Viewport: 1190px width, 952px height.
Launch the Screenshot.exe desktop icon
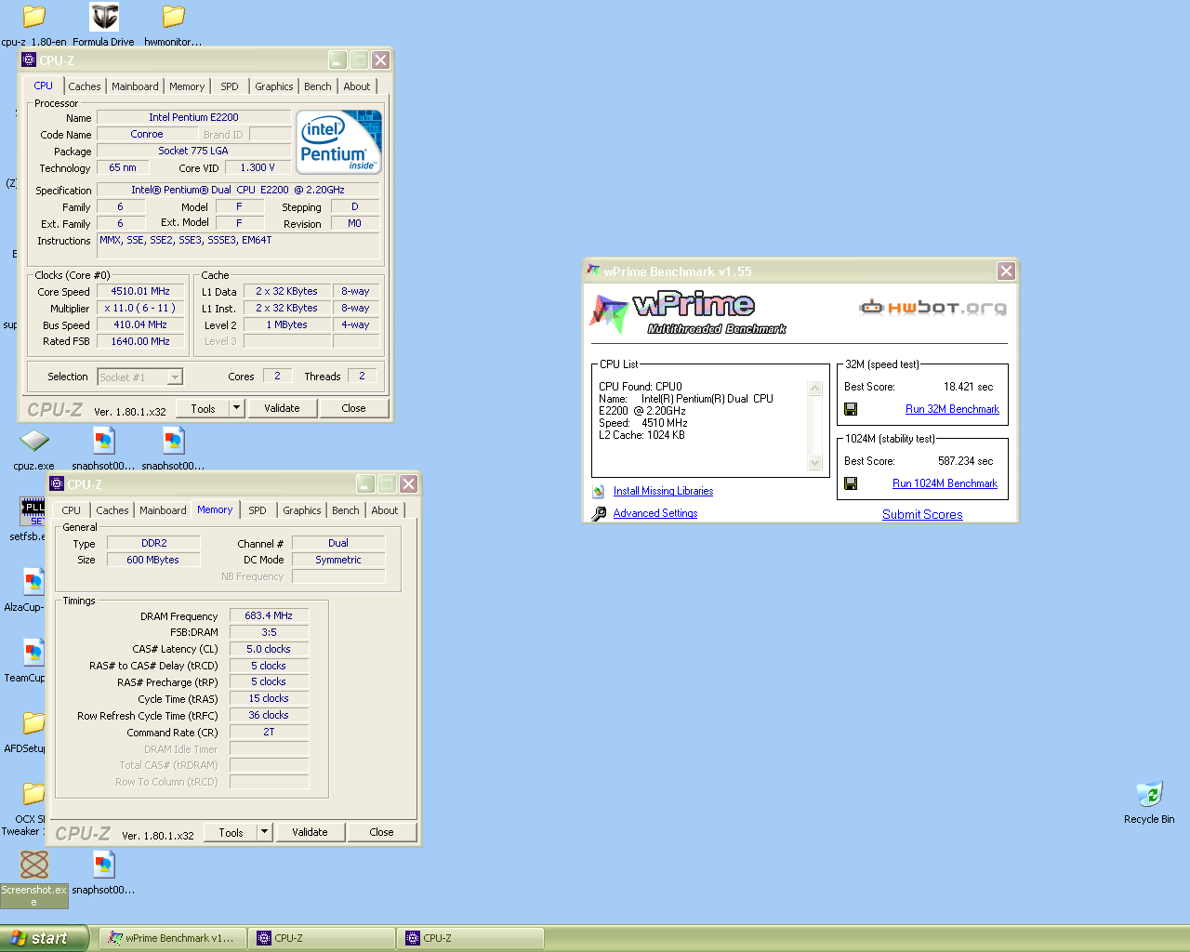click(34, 865)
